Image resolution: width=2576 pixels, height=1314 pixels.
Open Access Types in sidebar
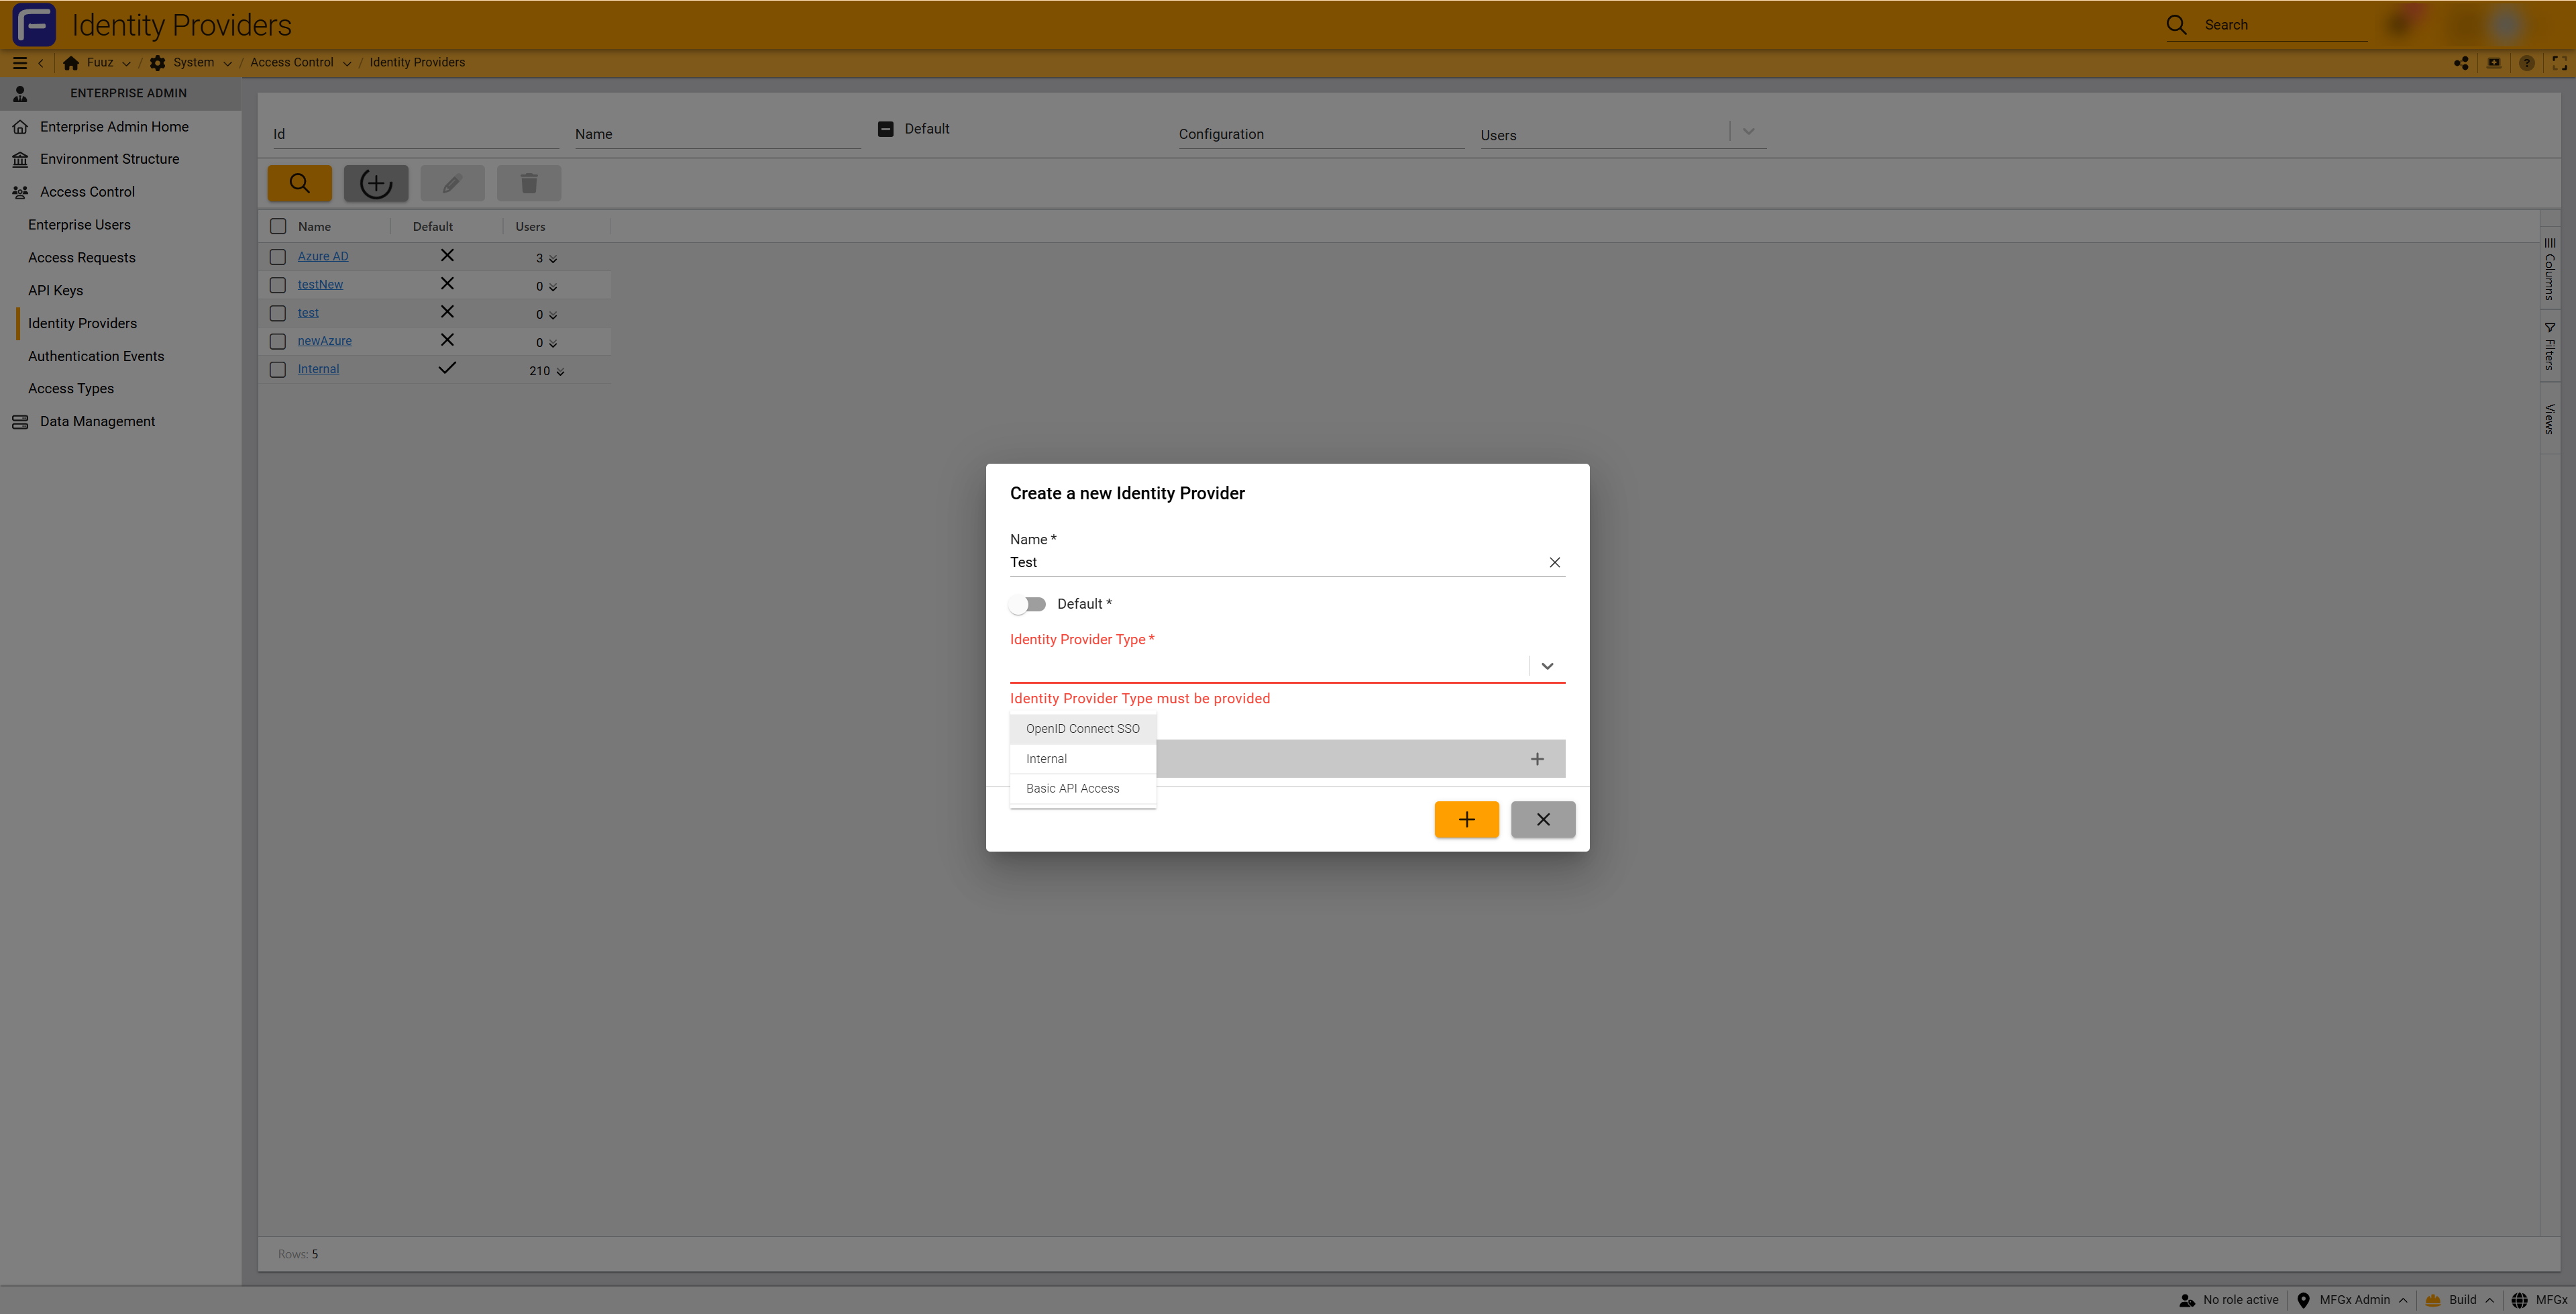pyautogui.click(x=71, y=389)
